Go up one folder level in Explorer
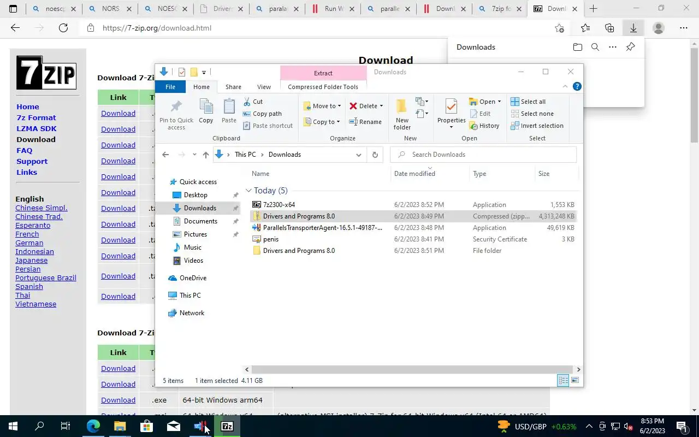 (x=206, y=155)
